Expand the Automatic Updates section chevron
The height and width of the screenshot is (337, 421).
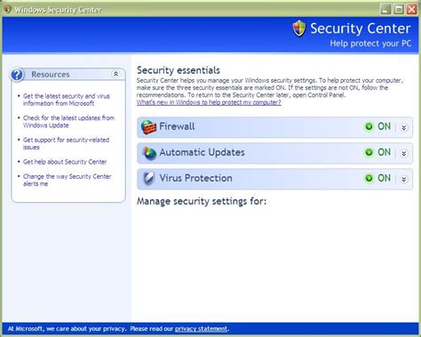[x=403, y=154]
